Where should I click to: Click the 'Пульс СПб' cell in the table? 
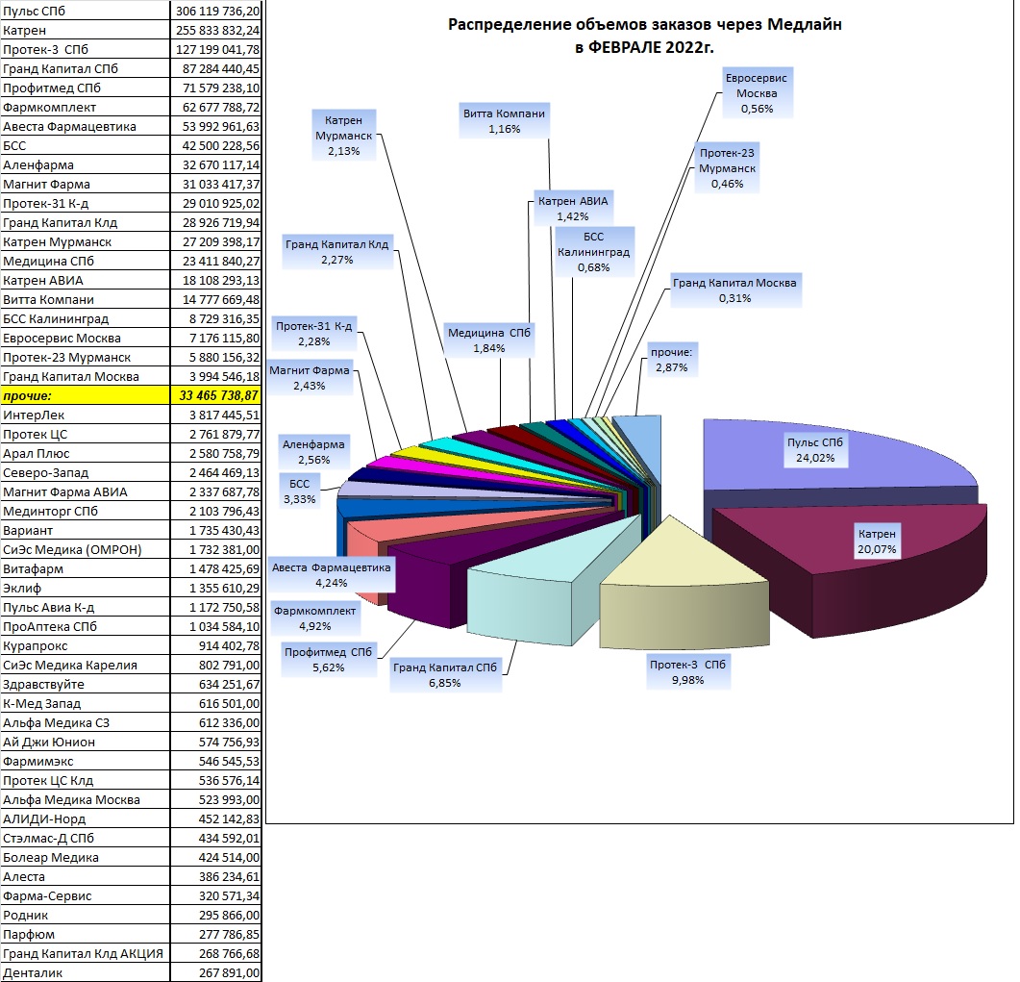click(x=85, y=11)
